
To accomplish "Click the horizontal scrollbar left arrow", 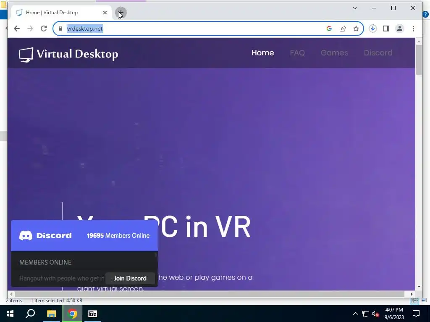I will pyautogui.click(x=11, y=294).
